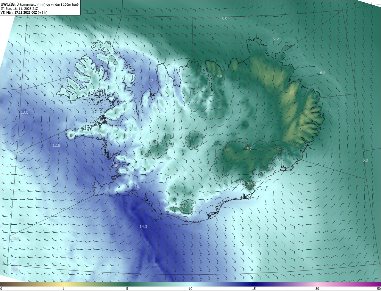The height and width of the screenshot is (291, 381).
Task: Click the 3.8 value label on the map
Action: coord(249,184)
